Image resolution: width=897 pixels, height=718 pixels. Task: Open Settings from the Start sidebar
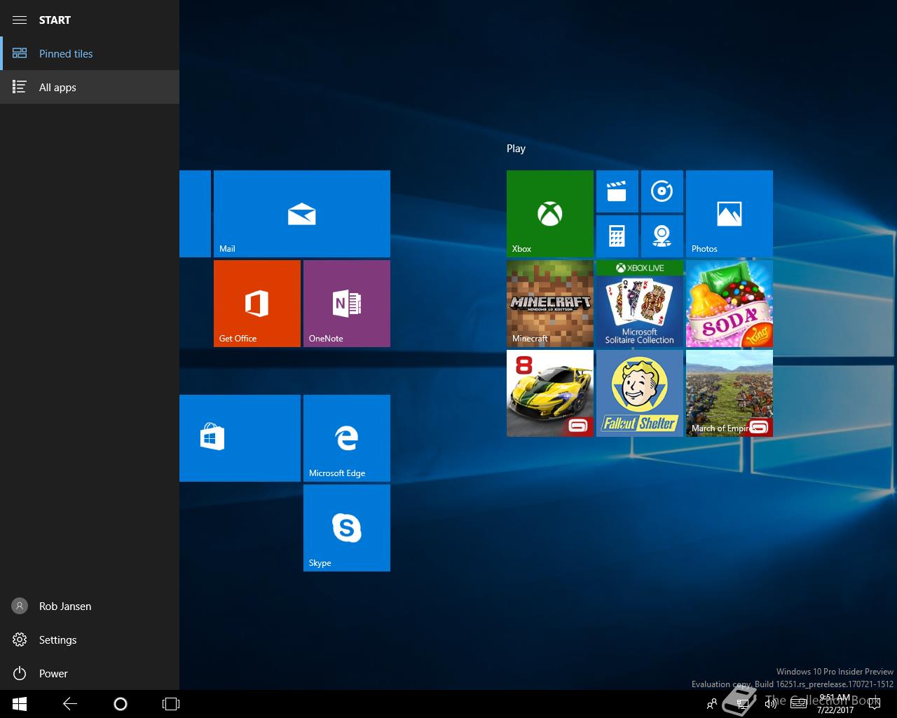[x=90, y=639]
